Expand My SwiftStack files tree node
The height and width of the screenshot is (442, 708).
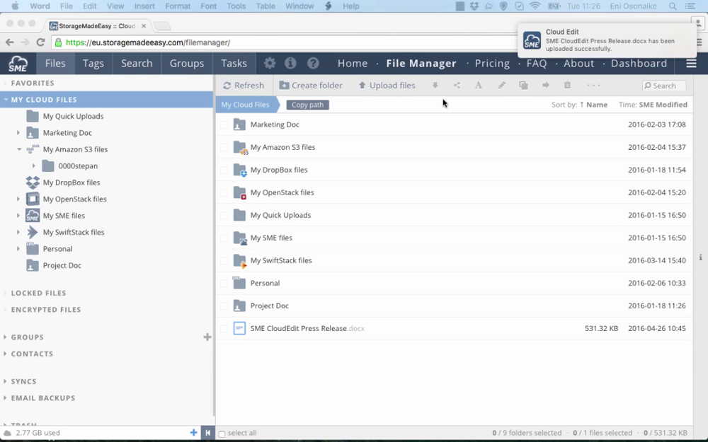click(18, 232)
